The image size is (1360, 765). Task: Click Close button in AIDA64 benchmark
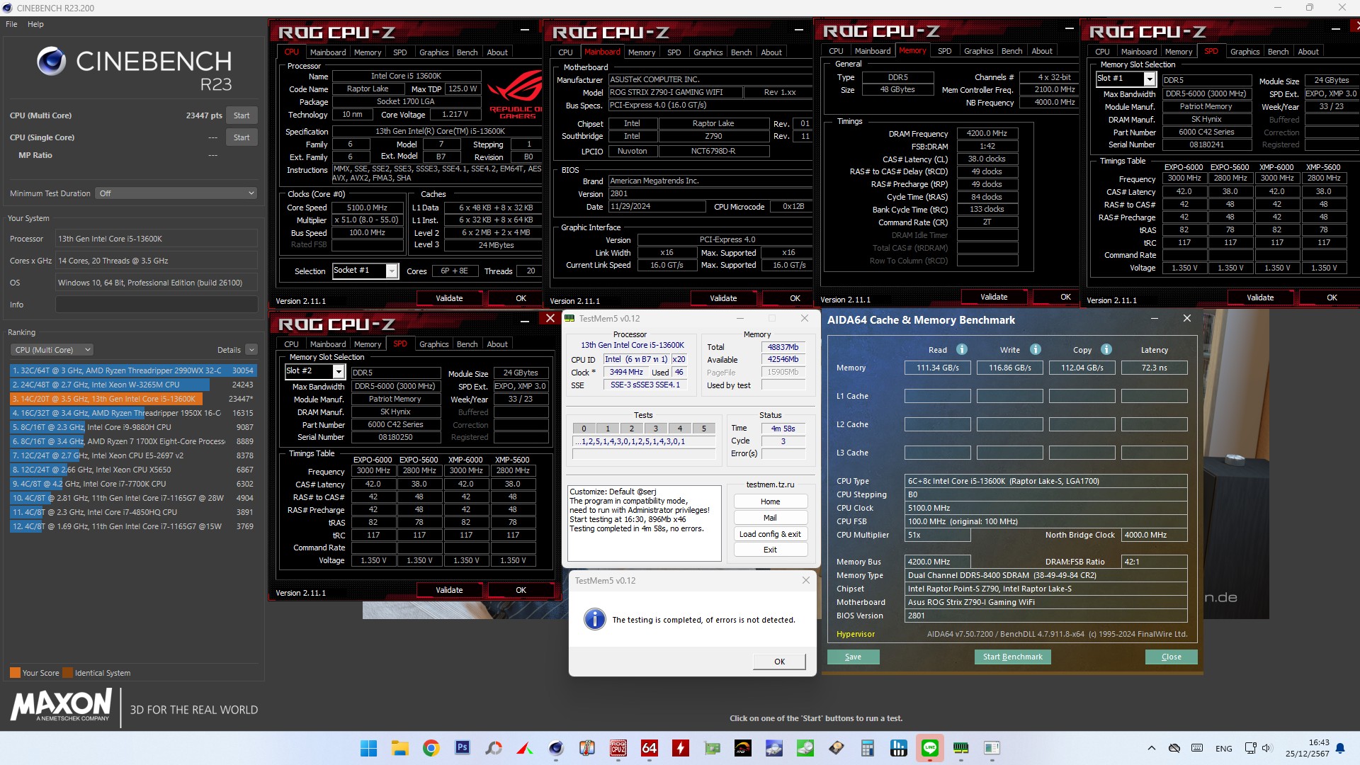pos(1171,657)
